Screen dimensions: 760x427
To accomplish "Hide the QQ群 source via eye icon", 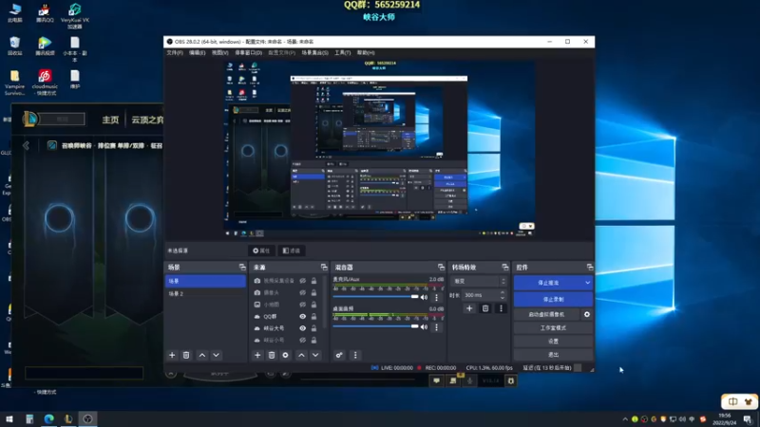I will click(x=302, y=317).
